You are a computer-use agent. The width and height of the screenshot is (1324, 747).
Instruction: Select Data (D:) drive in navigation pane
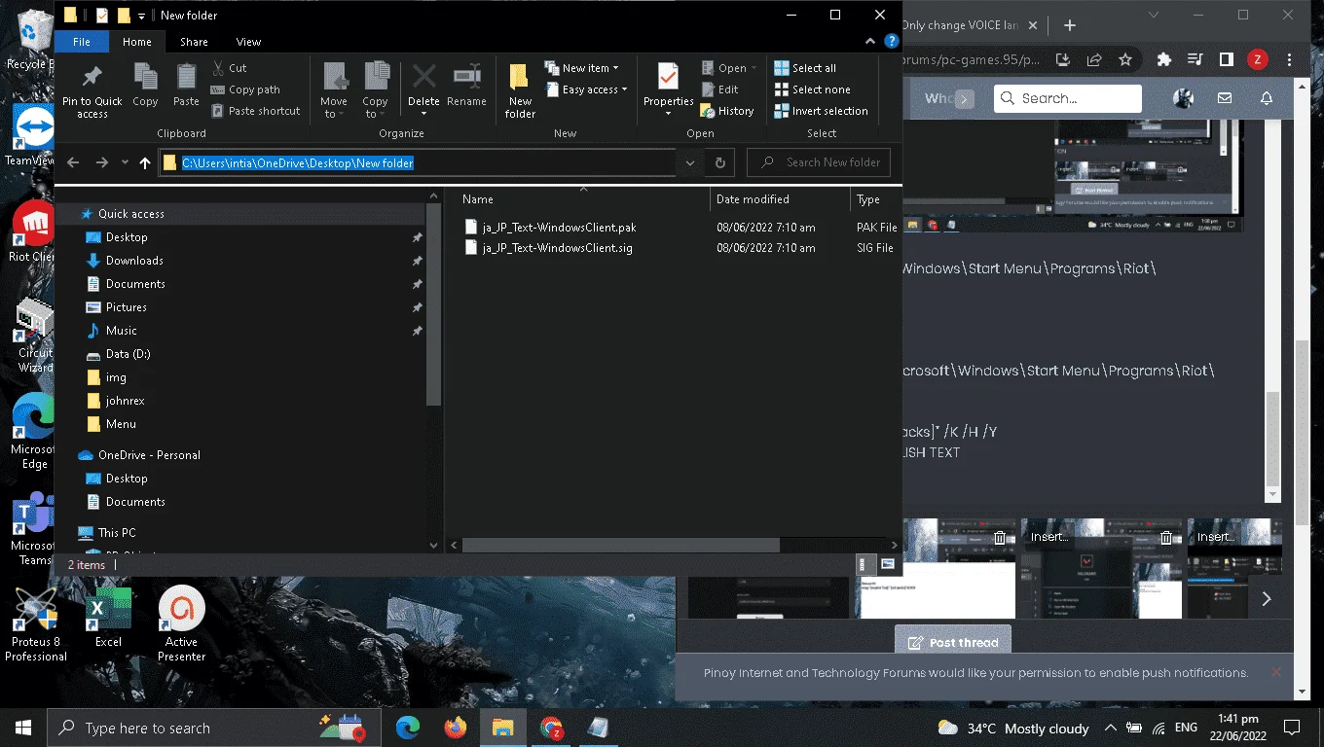tap(128, 354)
